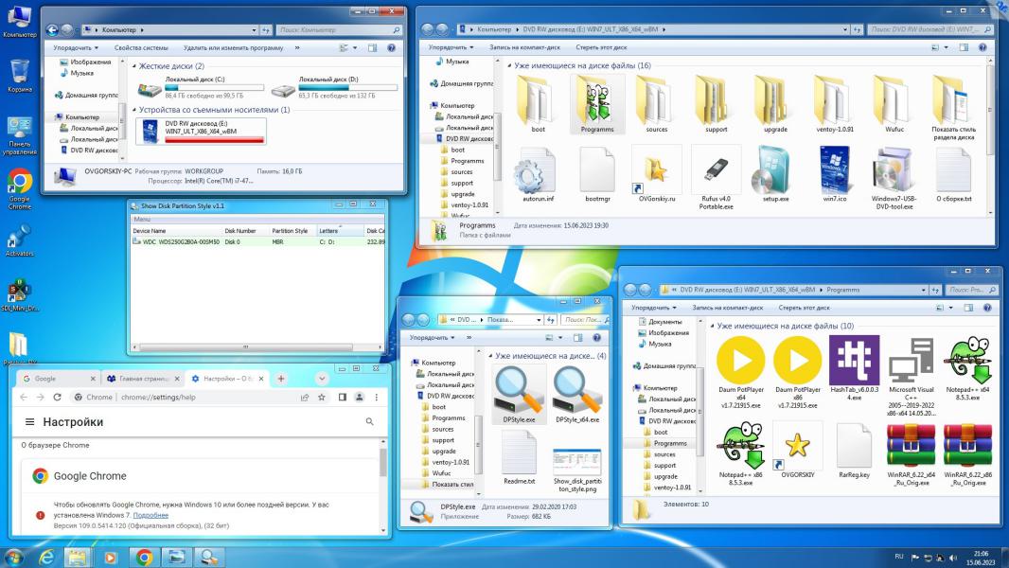Screen dimensions: 1009x568
Task: Click Удалить или изменить программу
Action: 233,47
